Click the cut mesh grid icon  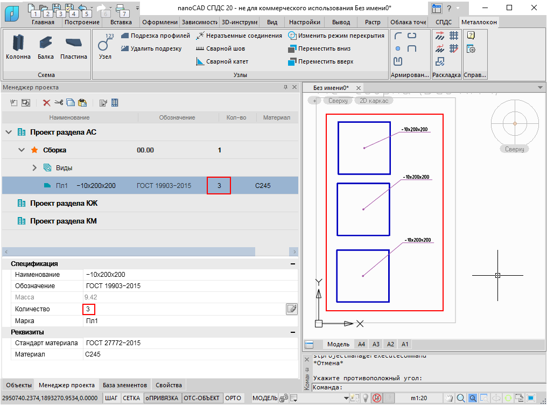[x=454, y=48]
